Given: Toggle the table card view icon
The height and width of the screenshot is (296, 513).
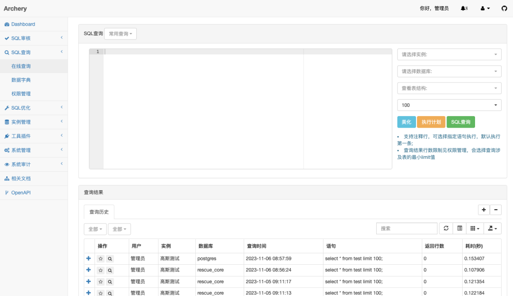Looking at the screenshot, I should (460, 228).
